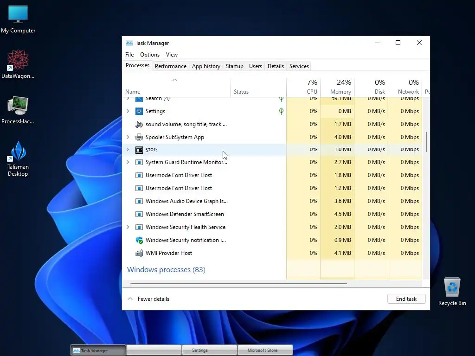The height and width of the screenshot is (356, 475).
Task: Sort by the Network column header
Action: pos(405,87)
